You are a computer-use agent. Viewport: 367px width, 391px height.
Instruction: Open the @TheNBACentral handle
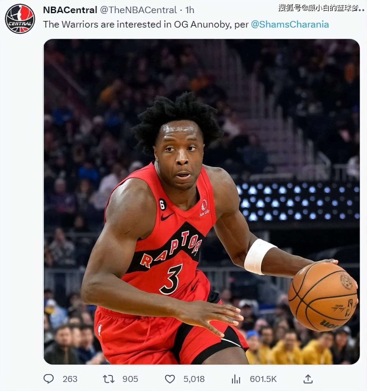pos(139,10)
